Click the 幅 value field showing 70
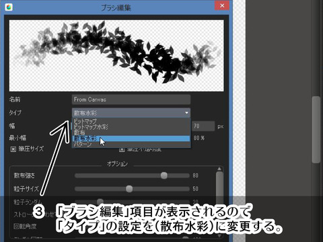The height and width of the screenshot is (242, 323). 203,126
